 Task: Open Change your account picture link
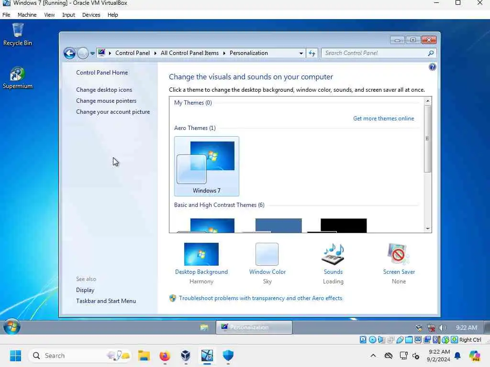tap(113, 112)
